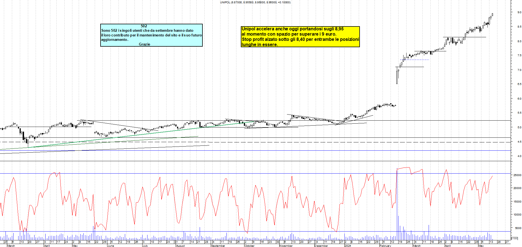The height and width of the screenshot is (247, 522).
Task: Click the 10000 oscillator axis label
Action: point(517,215)
